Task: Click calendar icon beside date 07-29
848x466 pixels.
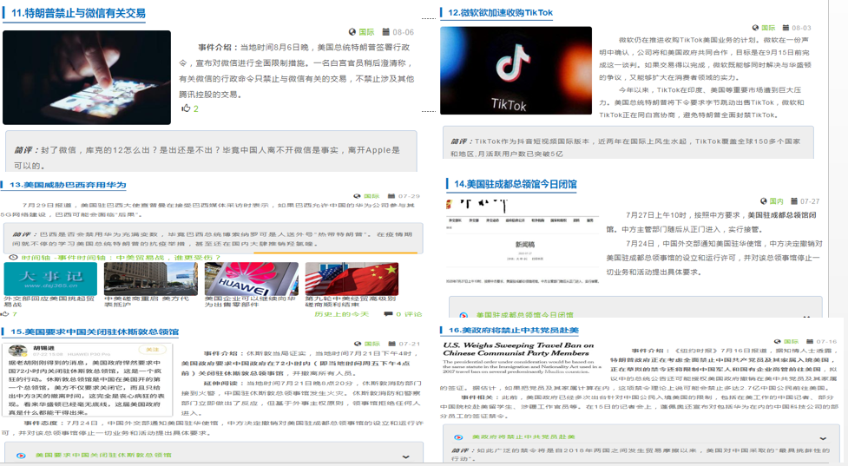Action: (x=392, y=196)
